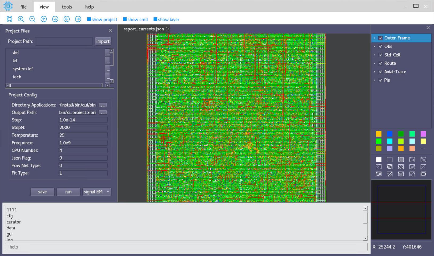Open the signal EM dropdown
Image resolution: width=434 pixels, height=256 pixels.
(97, 192)
